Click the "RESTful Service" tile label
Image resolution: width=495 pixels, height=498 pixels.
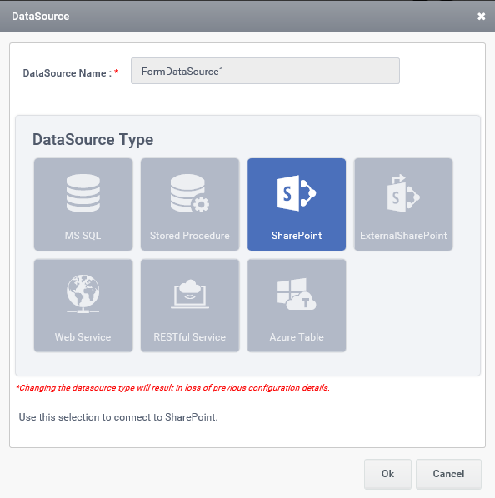[190, 337]
